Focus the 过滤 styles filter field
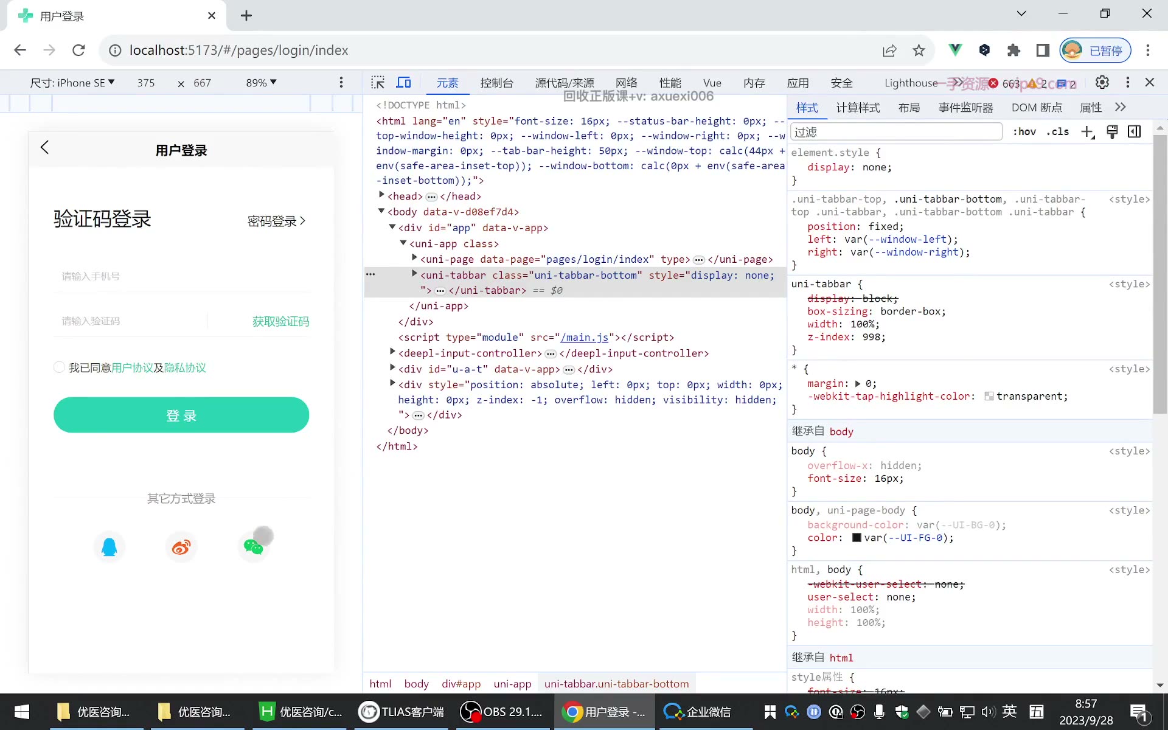The width and height of the screenshot is (1168, 730). (x=895, y=132)
